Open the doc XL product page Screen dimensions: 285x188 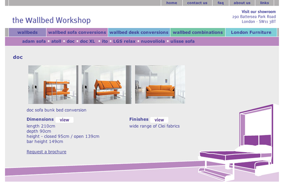88,42
